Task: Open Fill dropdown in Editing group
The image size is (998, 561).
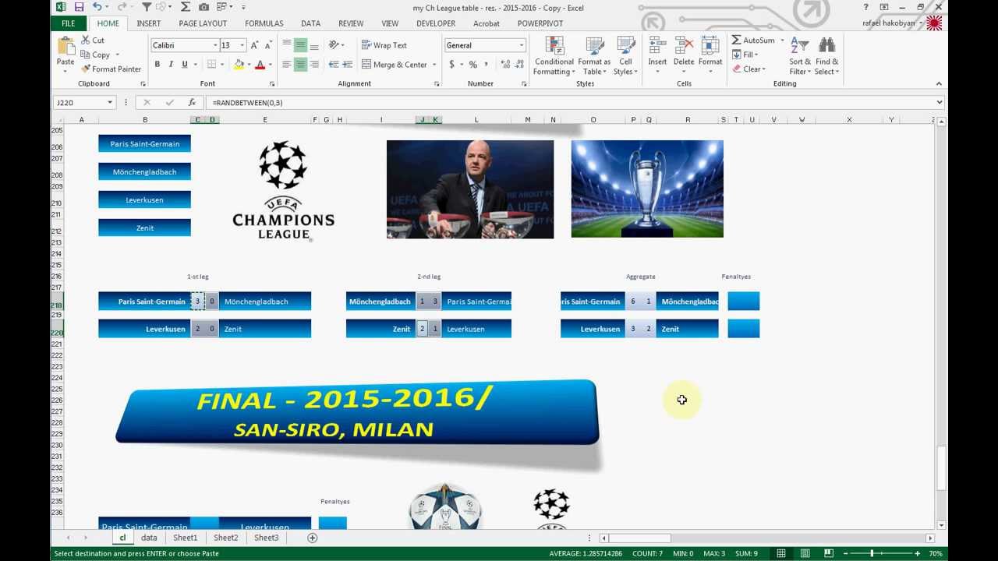Action: click(748, 55)
